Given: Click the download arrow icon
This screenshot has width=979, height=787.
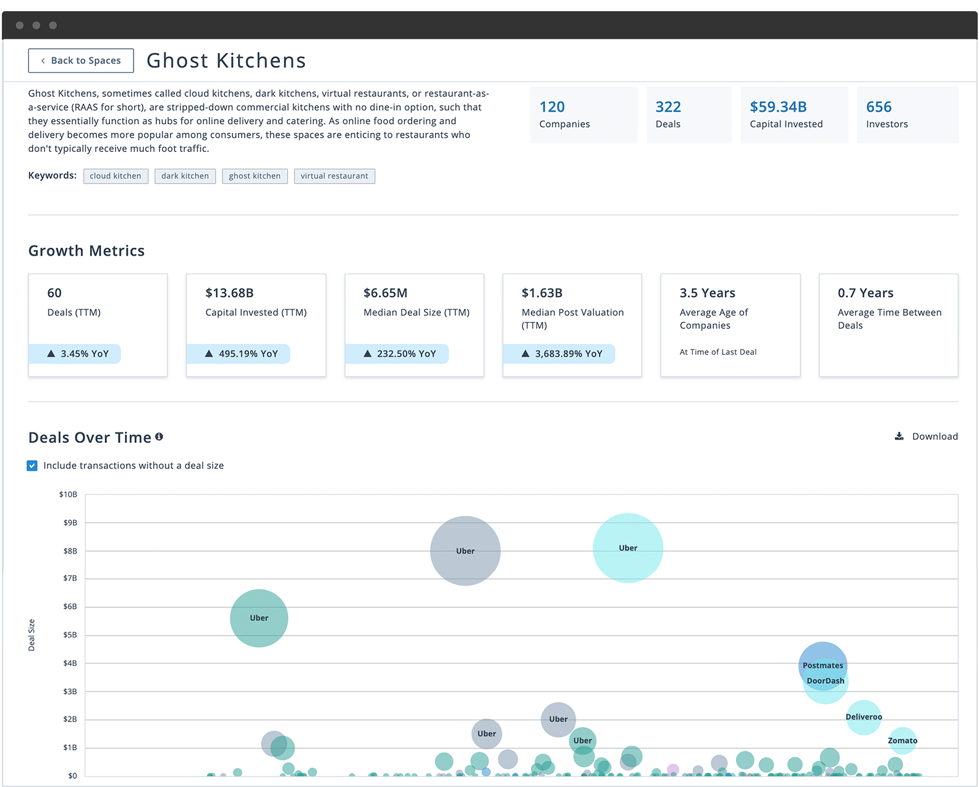Looking at the screenshot, I should (x=899, y=436).
